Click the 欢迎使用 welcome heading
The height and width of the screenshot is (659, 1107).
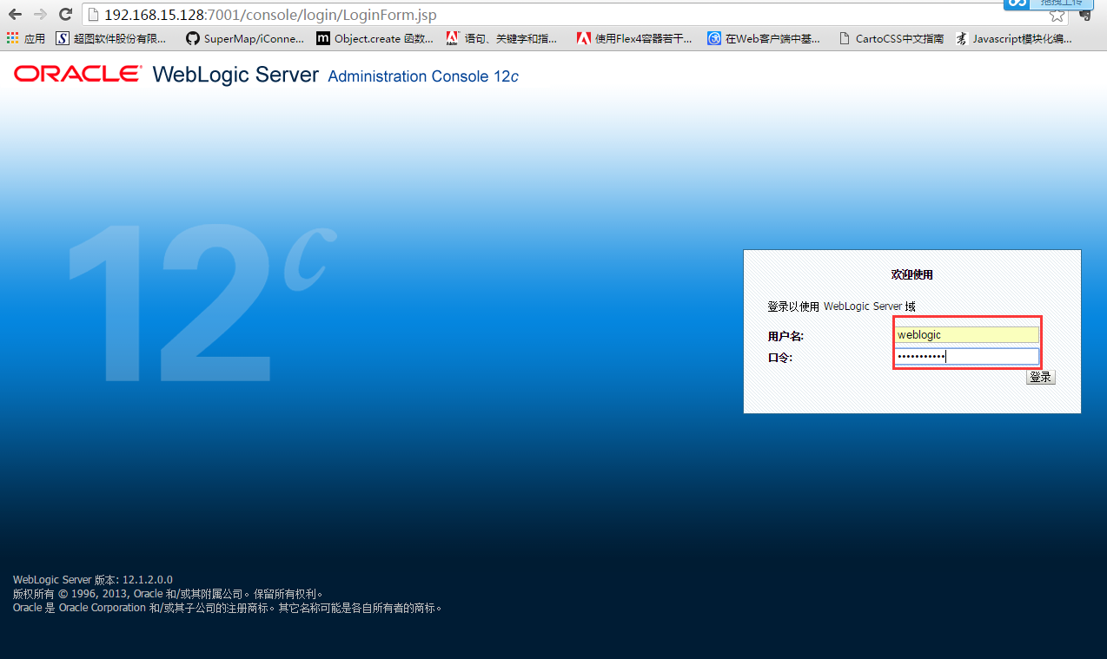pos(911,274)
